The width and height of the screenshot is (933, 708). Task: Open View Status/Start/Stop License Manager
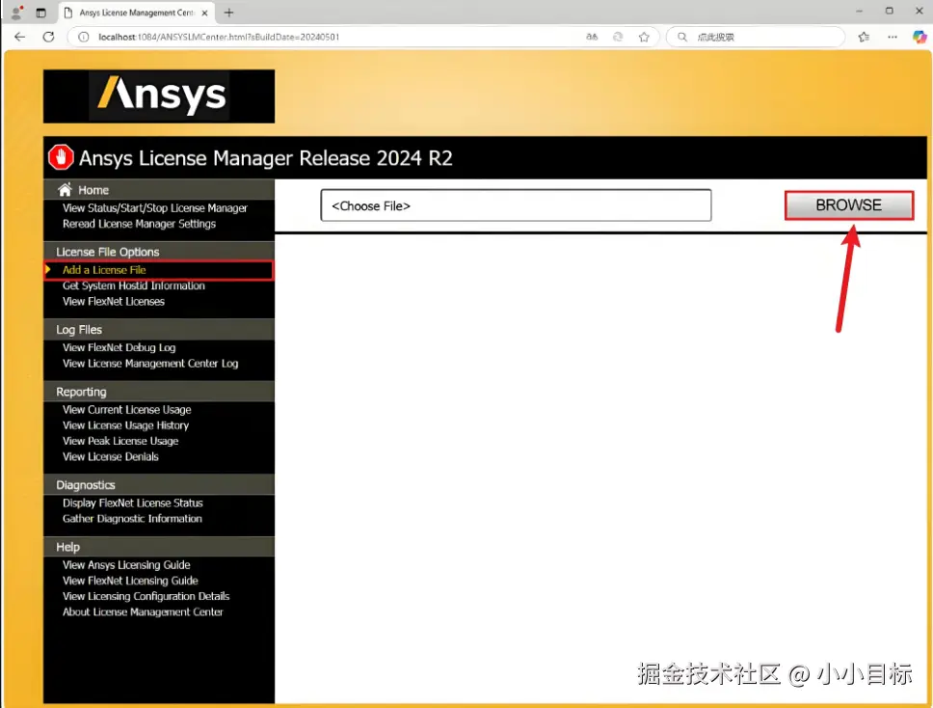pyautogui.click(x=155, y=207)
